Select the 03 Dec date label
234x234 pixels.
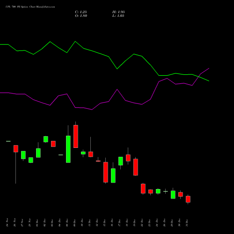[52, 223]
